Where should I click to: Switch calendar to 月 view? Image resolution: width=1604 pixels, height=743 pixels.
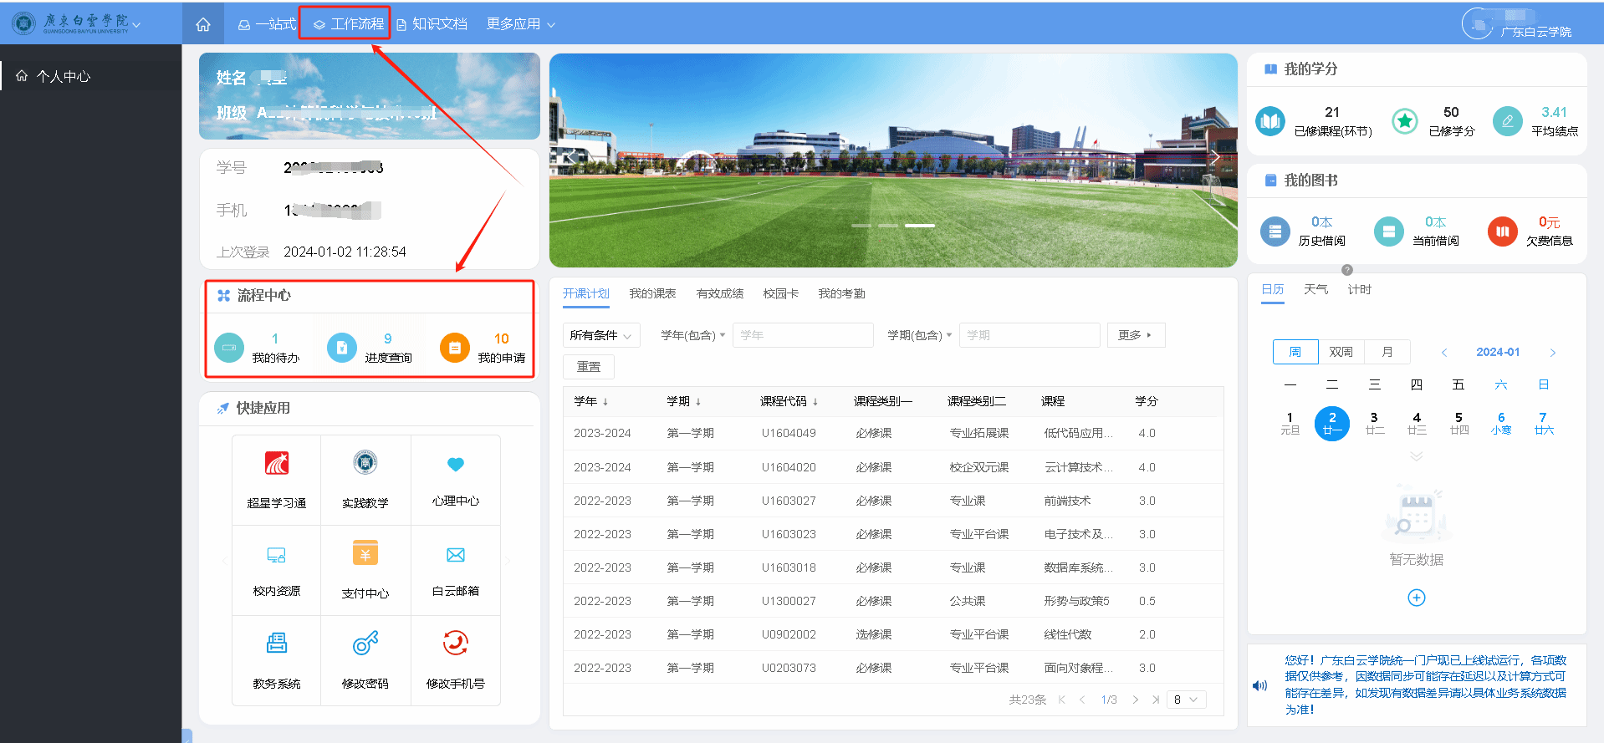(1387, 352)
